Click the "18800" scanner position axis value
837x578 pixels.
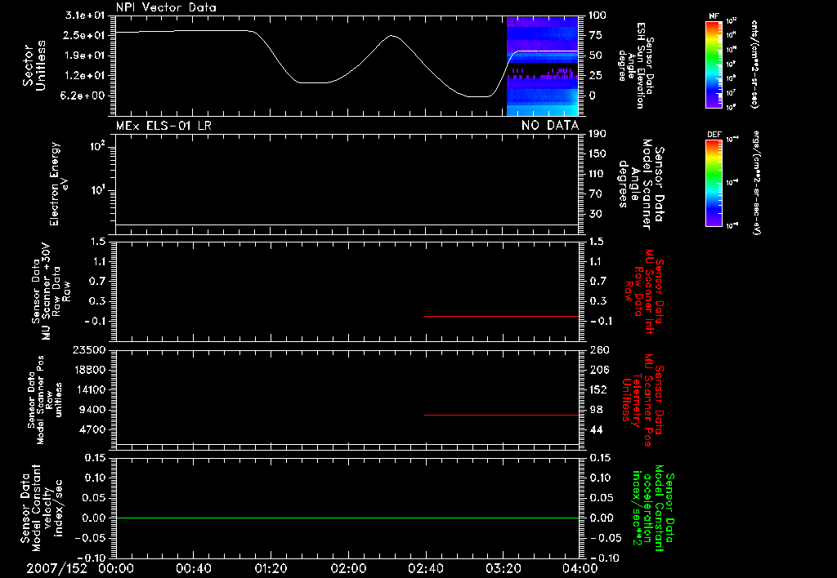pyautogui.click(x=89, y=370)
